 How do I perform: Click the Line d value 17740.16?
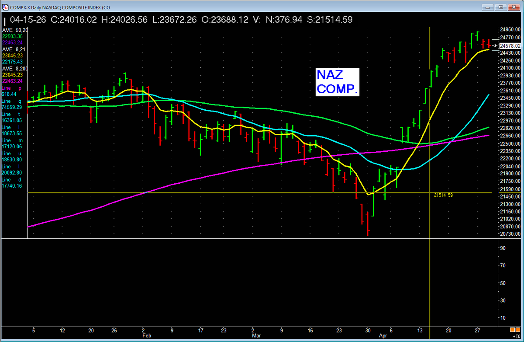[12, 186]
